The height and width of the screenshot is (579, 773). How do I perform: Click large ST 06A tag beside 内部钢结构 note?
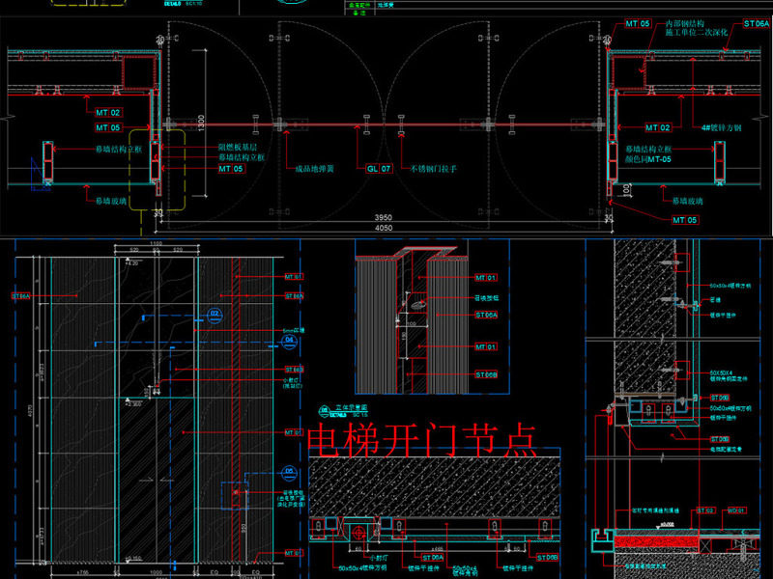[757, 23]
